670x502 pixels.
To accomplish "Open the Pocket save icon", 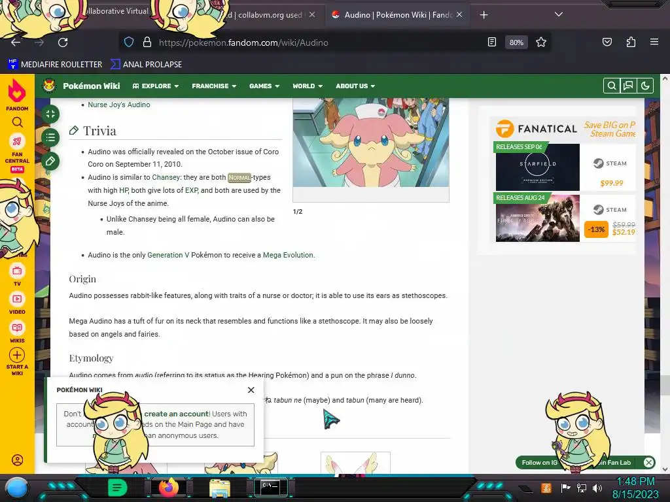I will click(607, 42).
